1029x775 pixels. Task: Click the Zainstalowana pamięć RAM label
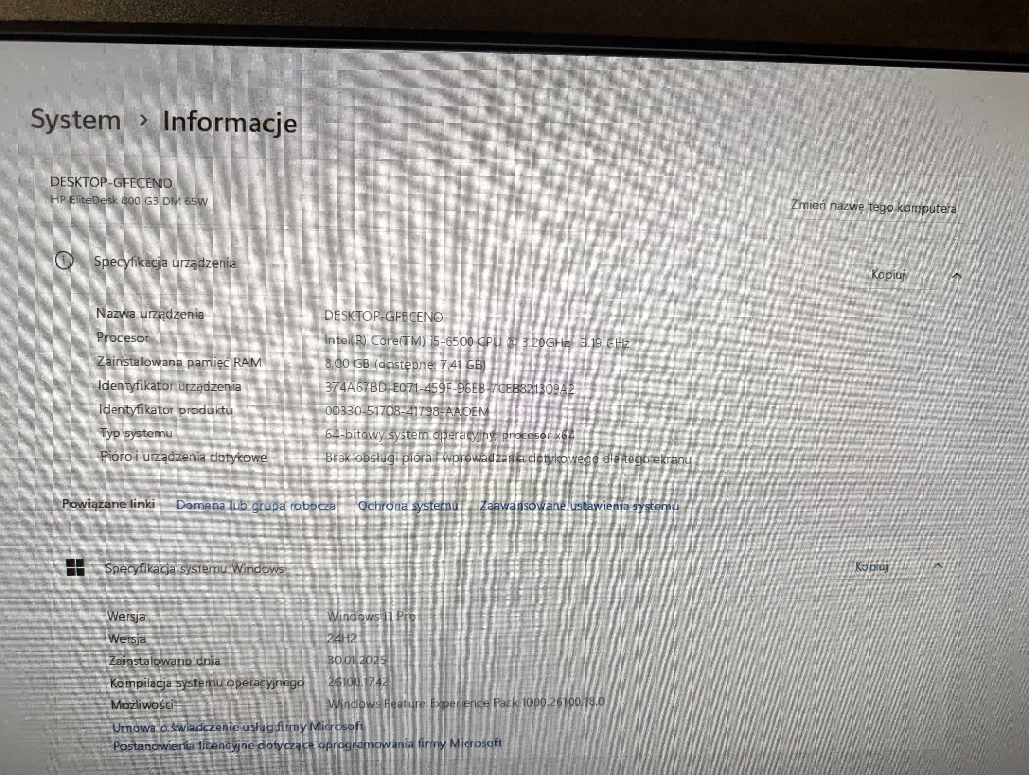[x=179, y=362]
